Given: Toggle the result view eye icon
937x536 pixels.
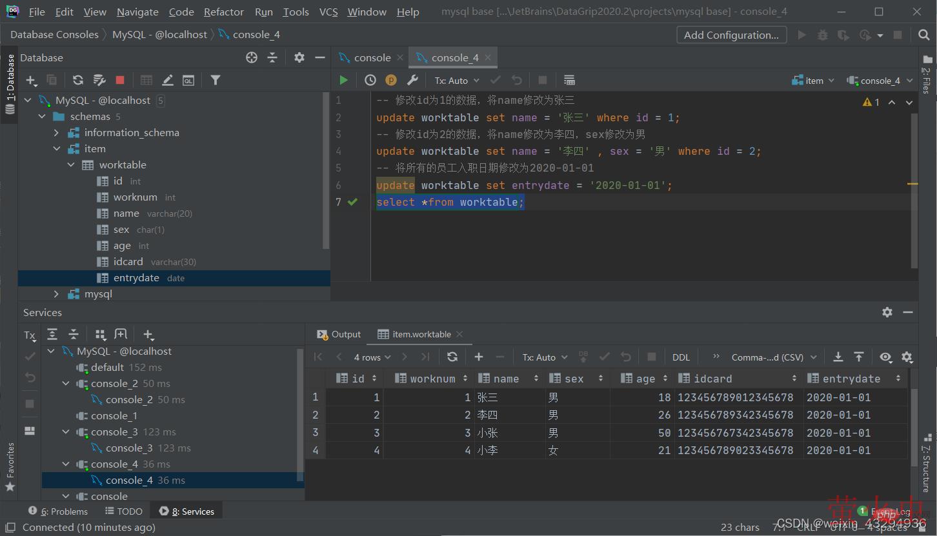Looking at the screenshot, I should (885, 357).
